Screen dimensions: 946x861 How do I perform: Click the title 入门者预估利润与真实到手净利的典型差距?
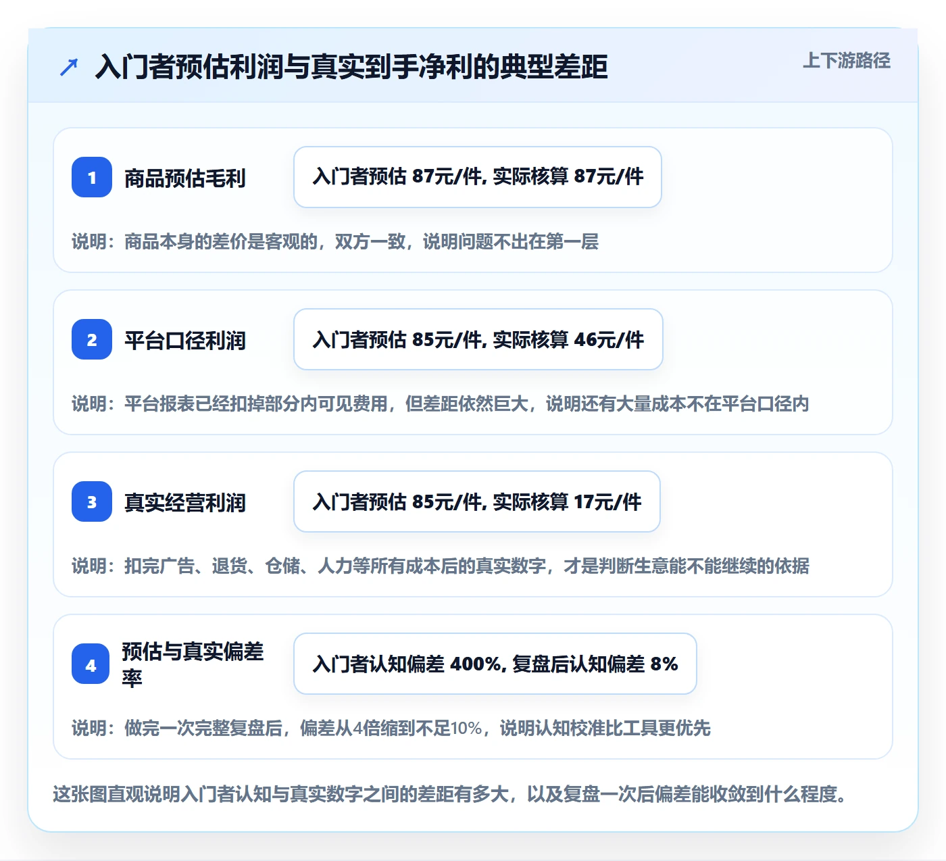(351, 67)
